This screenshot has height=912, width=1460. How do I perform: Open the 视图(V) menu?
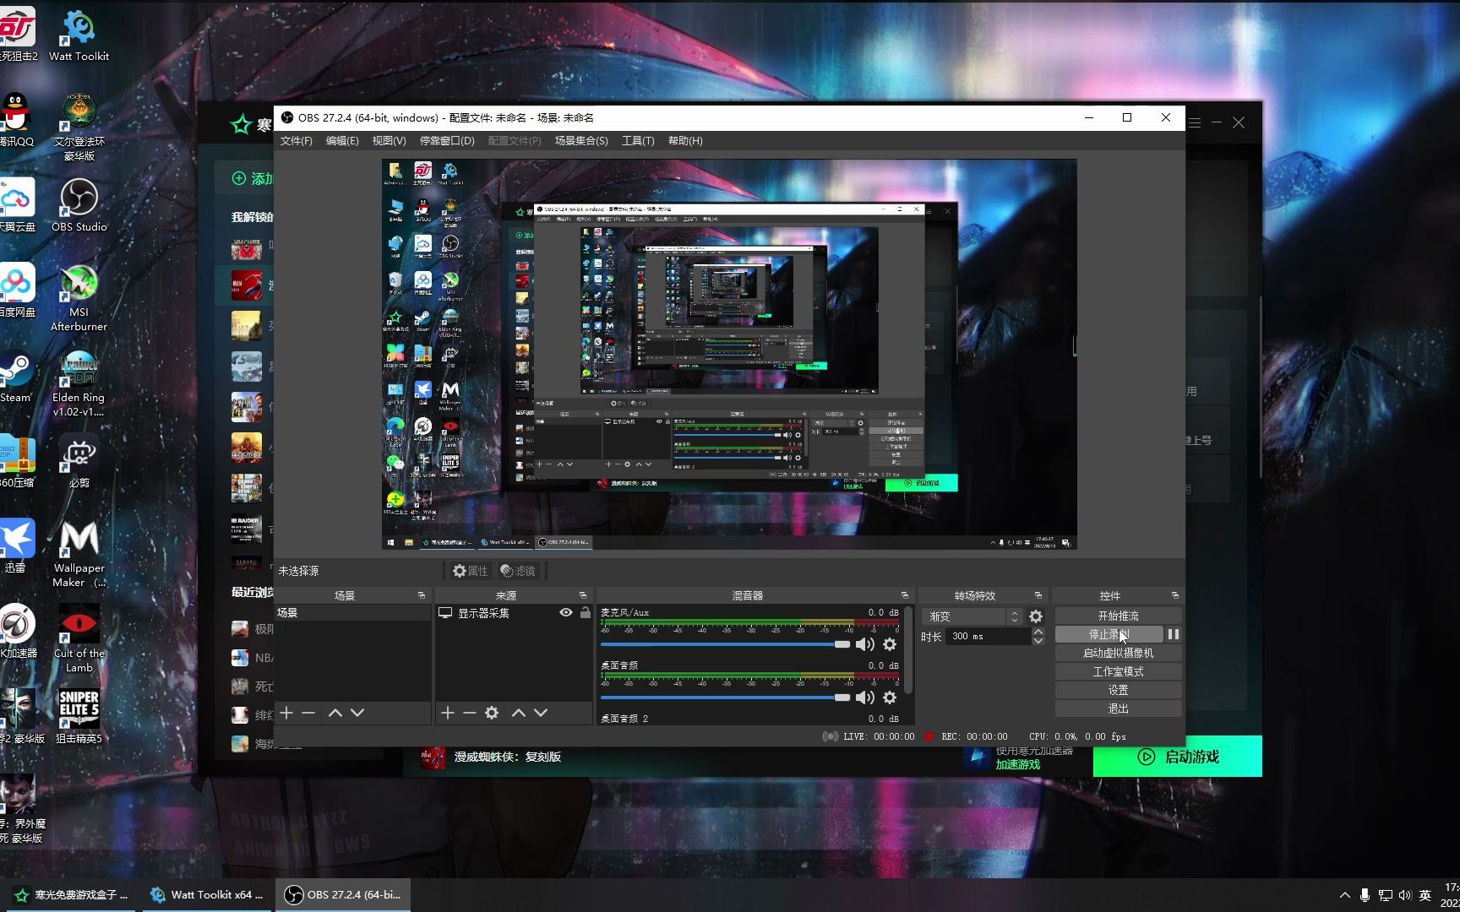[389, 141]
